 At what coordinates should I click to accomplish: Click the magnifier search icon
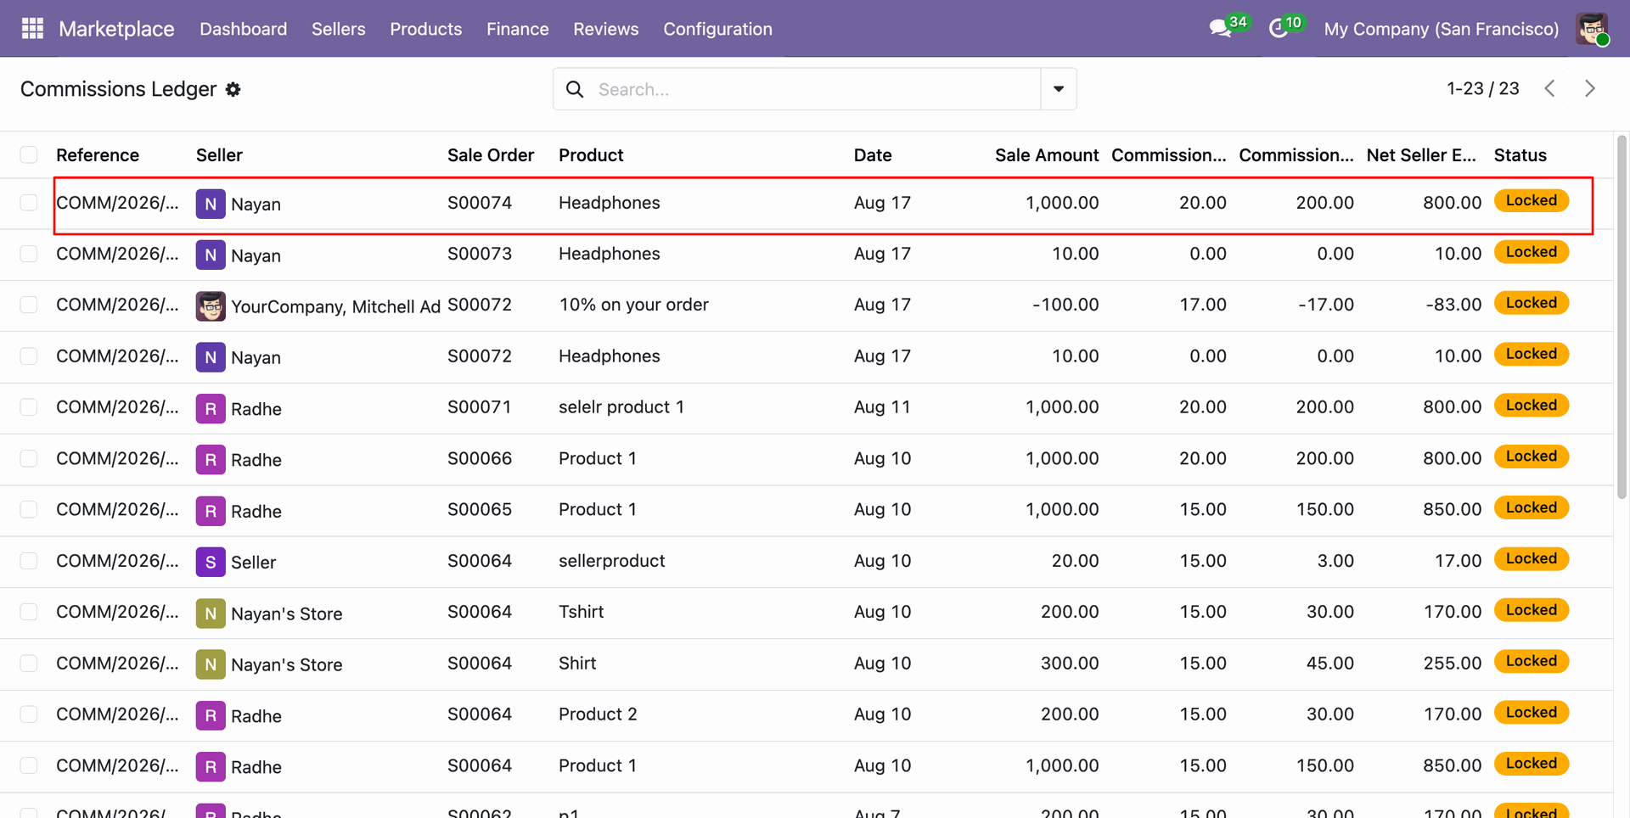[x=575, y=89]
